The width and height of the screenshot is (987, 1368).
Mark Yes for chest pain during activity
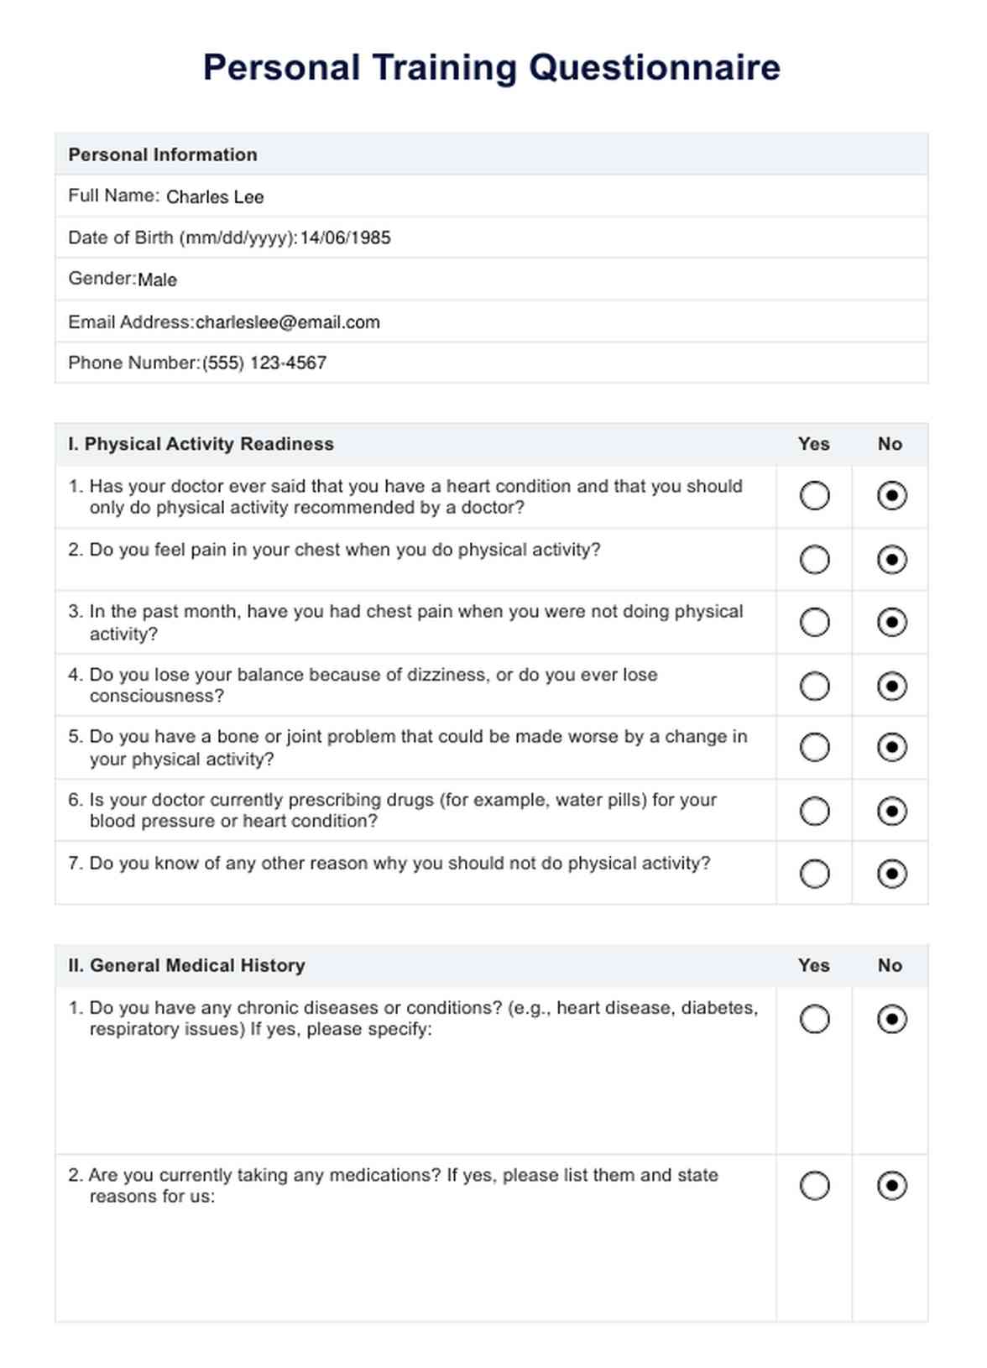click(x=814, y=560)
